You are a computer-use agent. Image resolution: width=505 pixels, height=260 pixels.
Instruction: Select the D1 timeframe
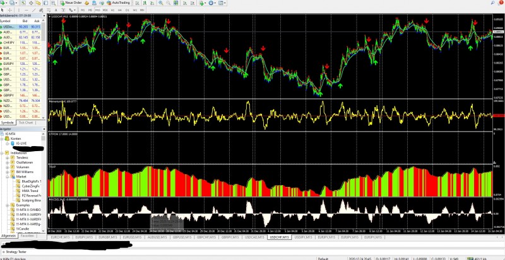click(128, 10)
